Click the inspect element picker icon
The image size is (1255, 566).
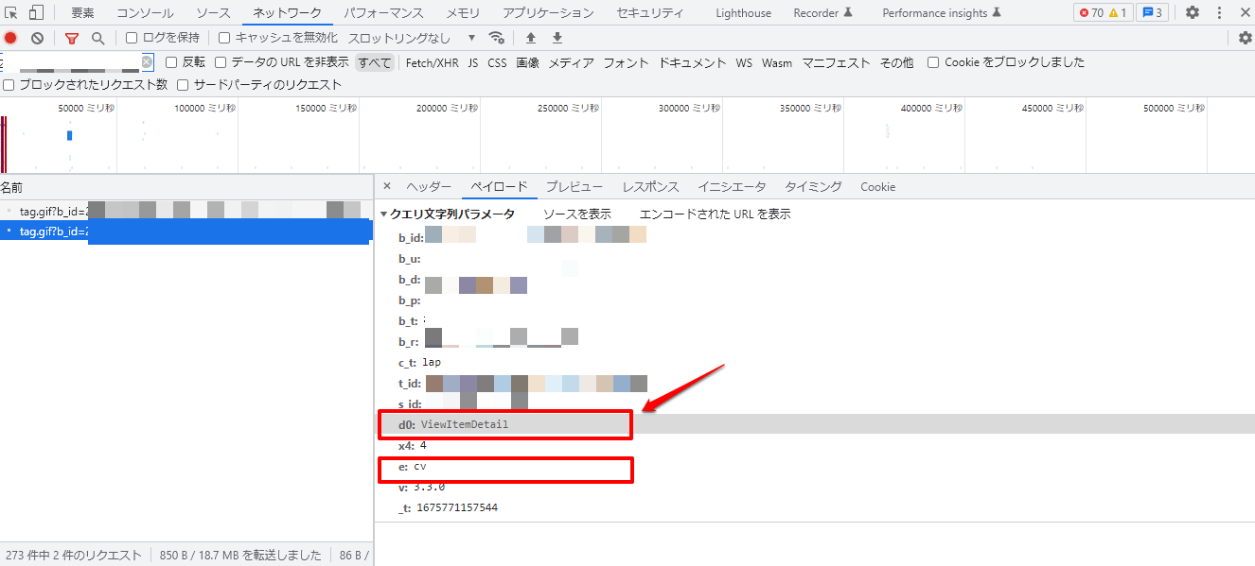coord(11,12)
